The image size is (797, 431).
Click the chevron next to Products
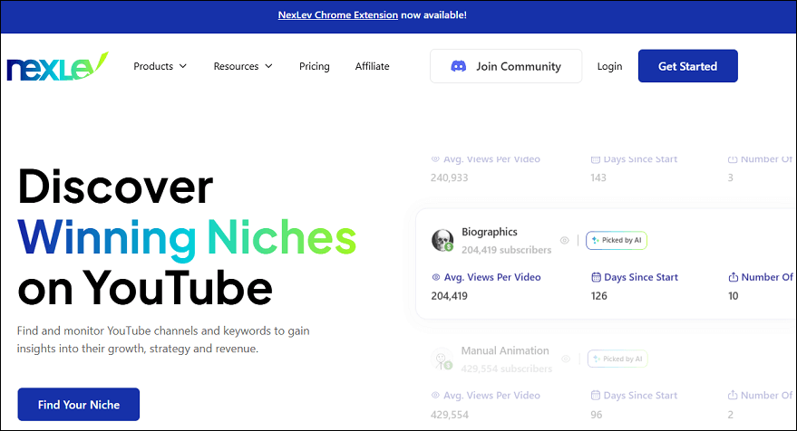tap(183, 66)
